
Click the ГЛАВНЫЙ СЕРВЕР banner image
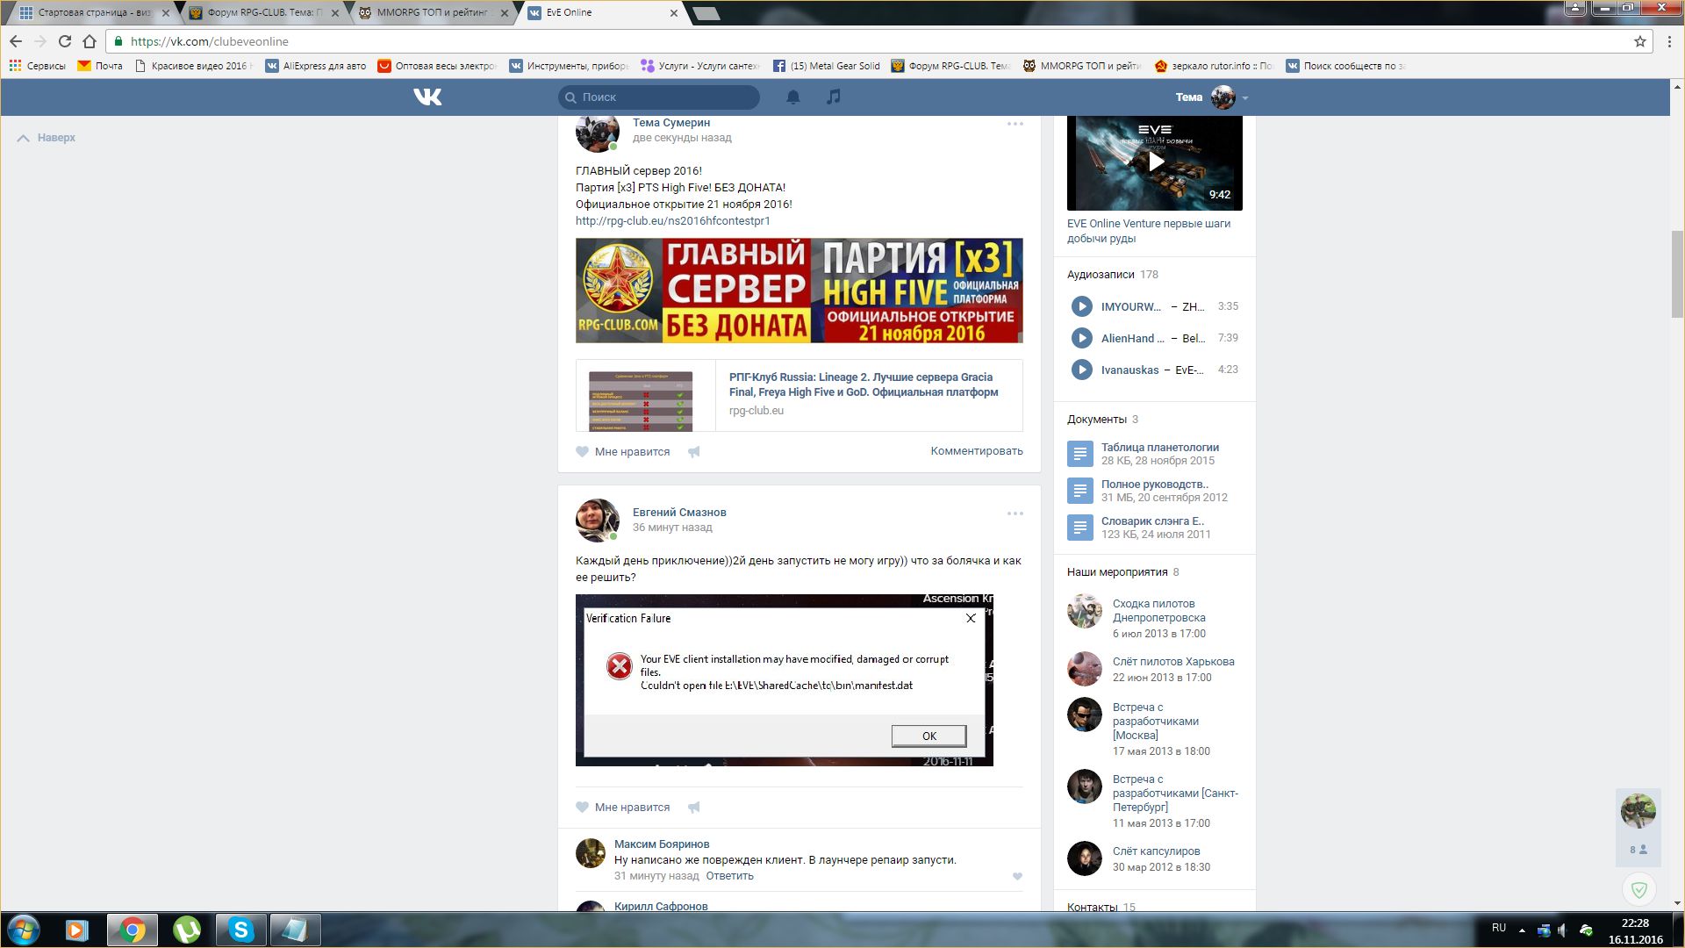coord(799,291)
